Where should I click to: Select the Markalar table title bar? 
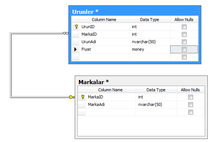coord(141,82)
